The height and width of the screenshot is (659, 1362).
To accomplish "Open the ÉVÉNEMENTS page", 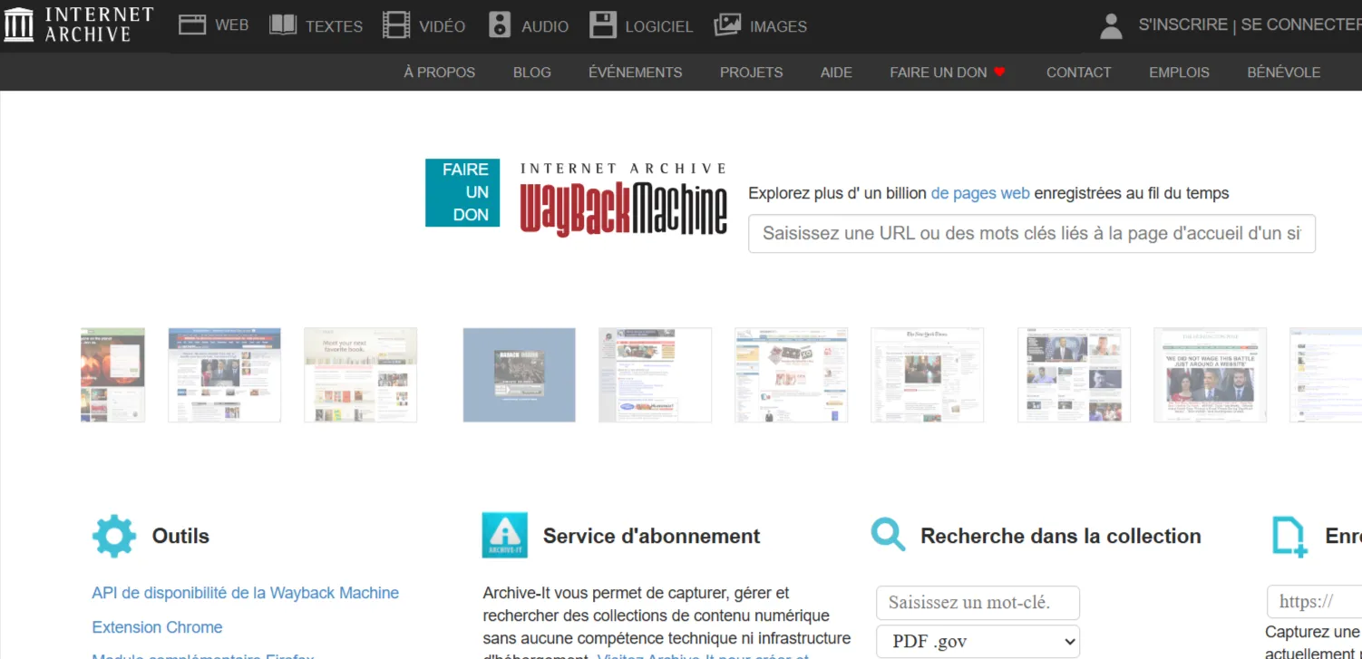I will [x=635, y=72].
